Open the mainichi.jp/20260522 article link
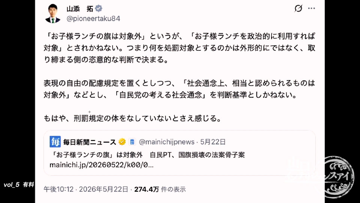The height and width of the screenshot is (203, 360). (x=102, y=165)
